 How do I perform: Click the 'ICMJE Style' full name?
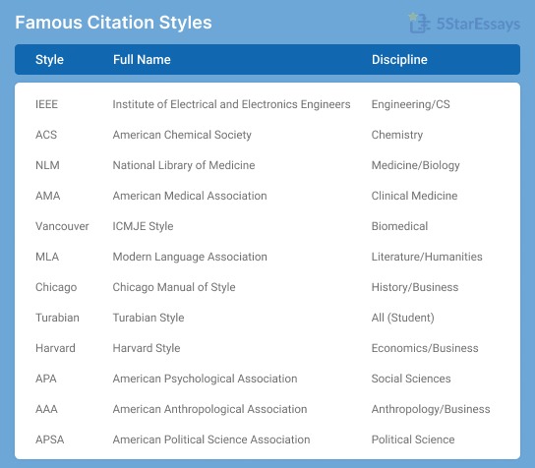pyautogui.click(x=143, y=226)
